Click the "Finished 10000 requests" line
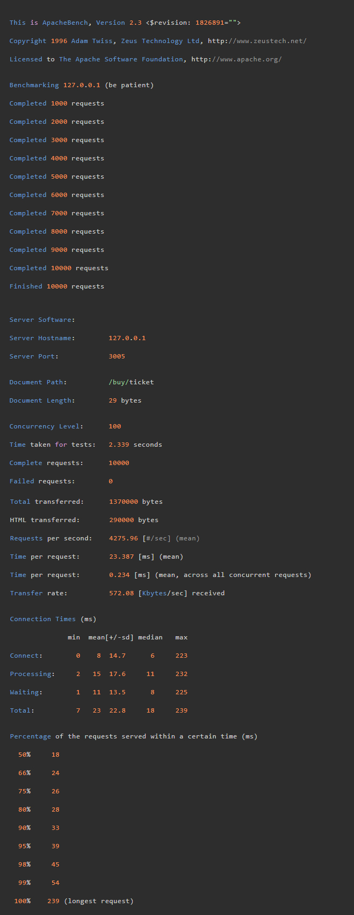This screenshot has height=915, width=354. click(x=56, y=286)
